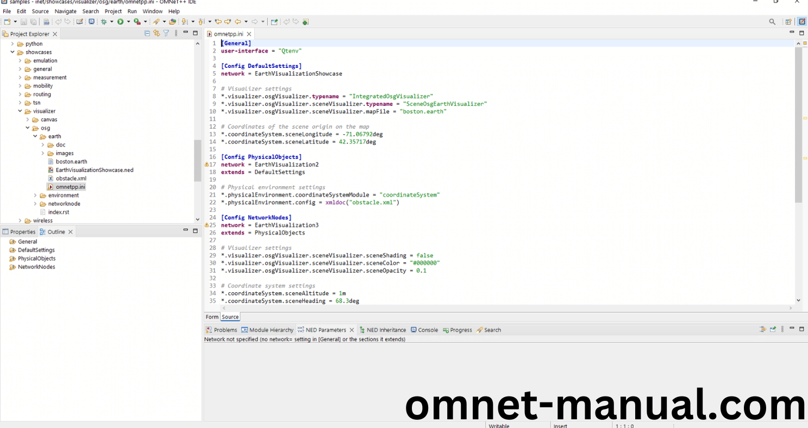Switch to the Properties tab
Image resolution: width=808 pixels, height=428 pixels.
(x=18, y=232)
